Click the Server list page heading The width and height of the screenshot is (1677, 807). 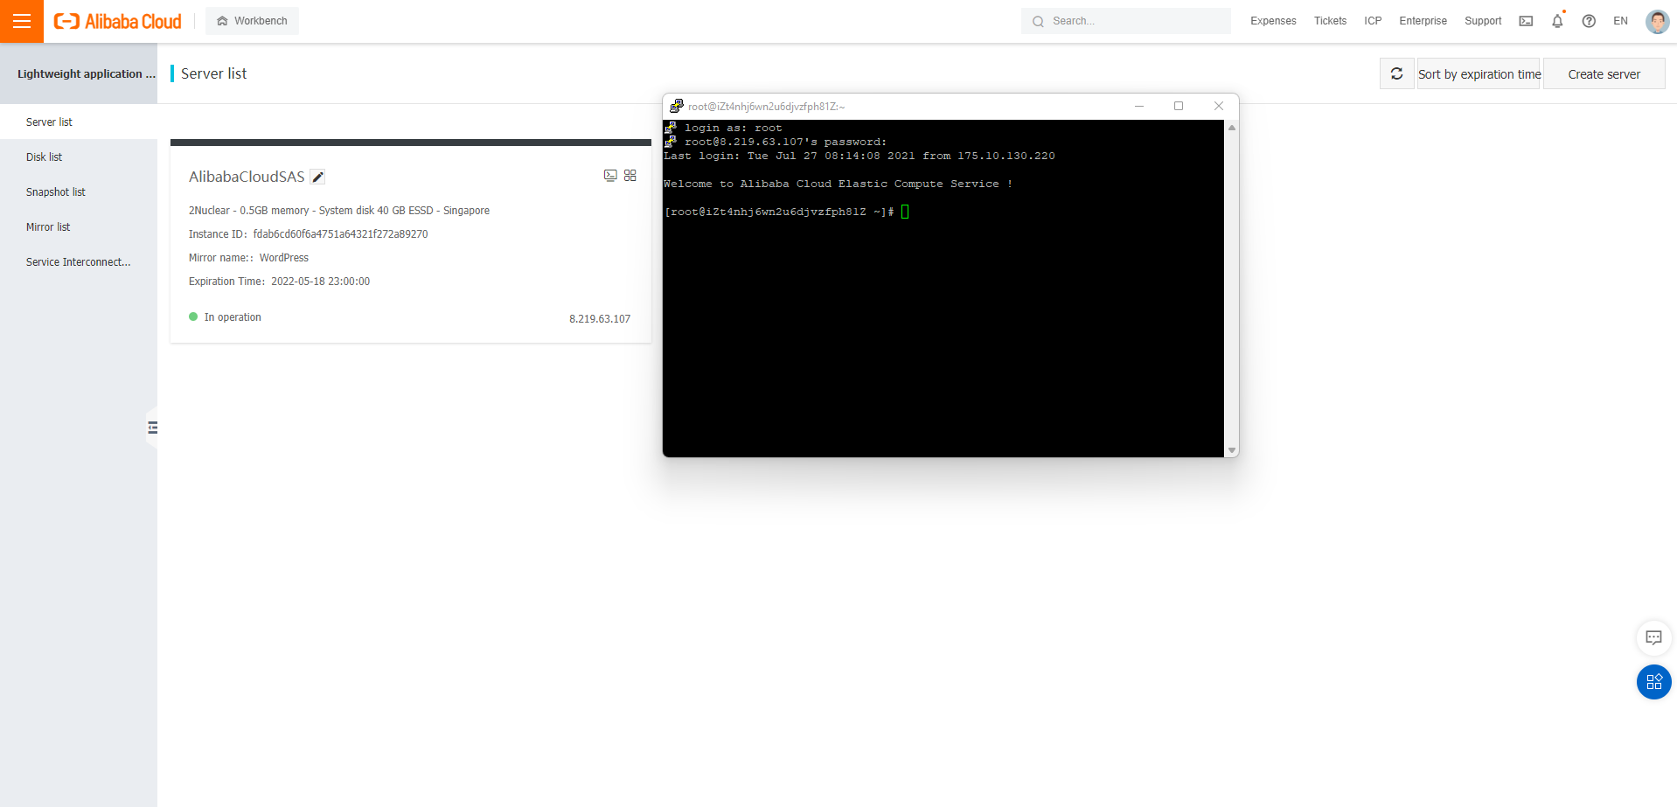213,73
